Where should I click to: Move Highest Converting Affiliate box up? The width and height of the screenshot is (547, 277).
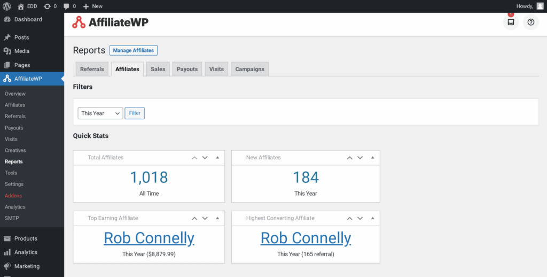pyautogui.click(x=349, y=218)
